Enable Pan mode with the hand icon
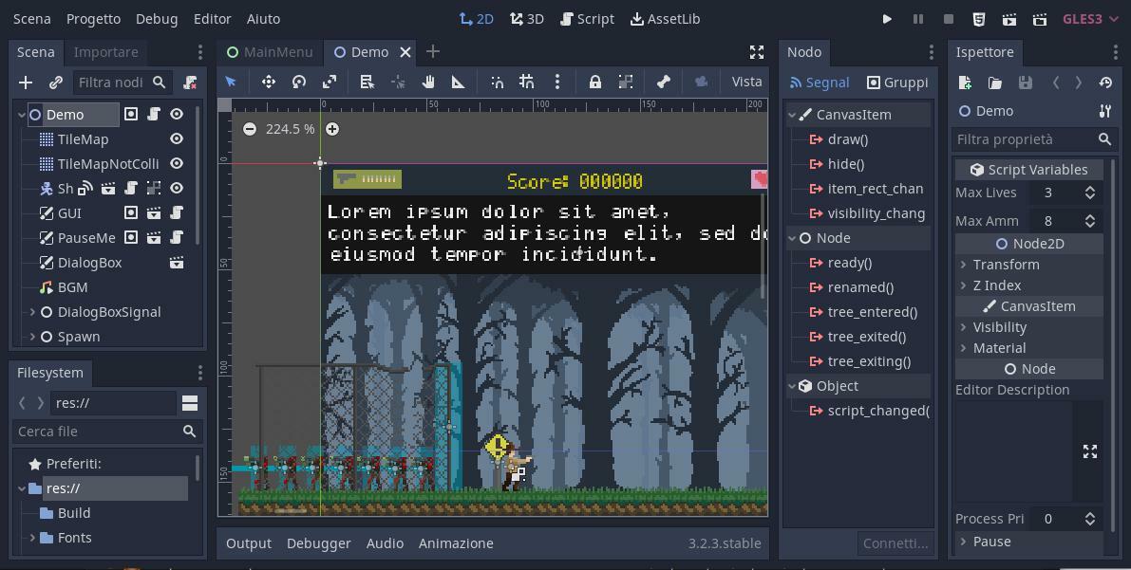 point(428,82)
